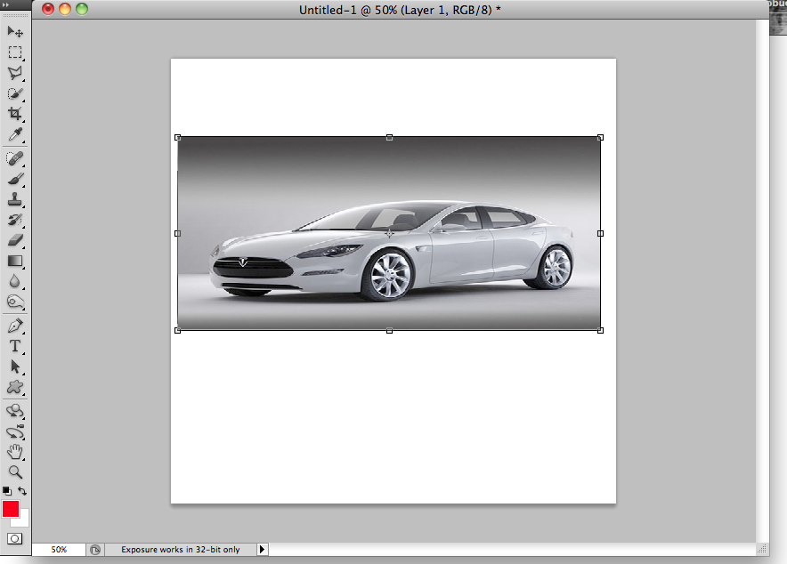This screenshot has height=564, width=787.
Task: Select the Zoom tool
Action: (15, 472)
